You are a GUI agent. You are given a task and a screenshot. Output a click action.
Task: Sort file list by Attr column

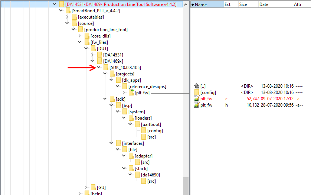(x=302, y=4)
